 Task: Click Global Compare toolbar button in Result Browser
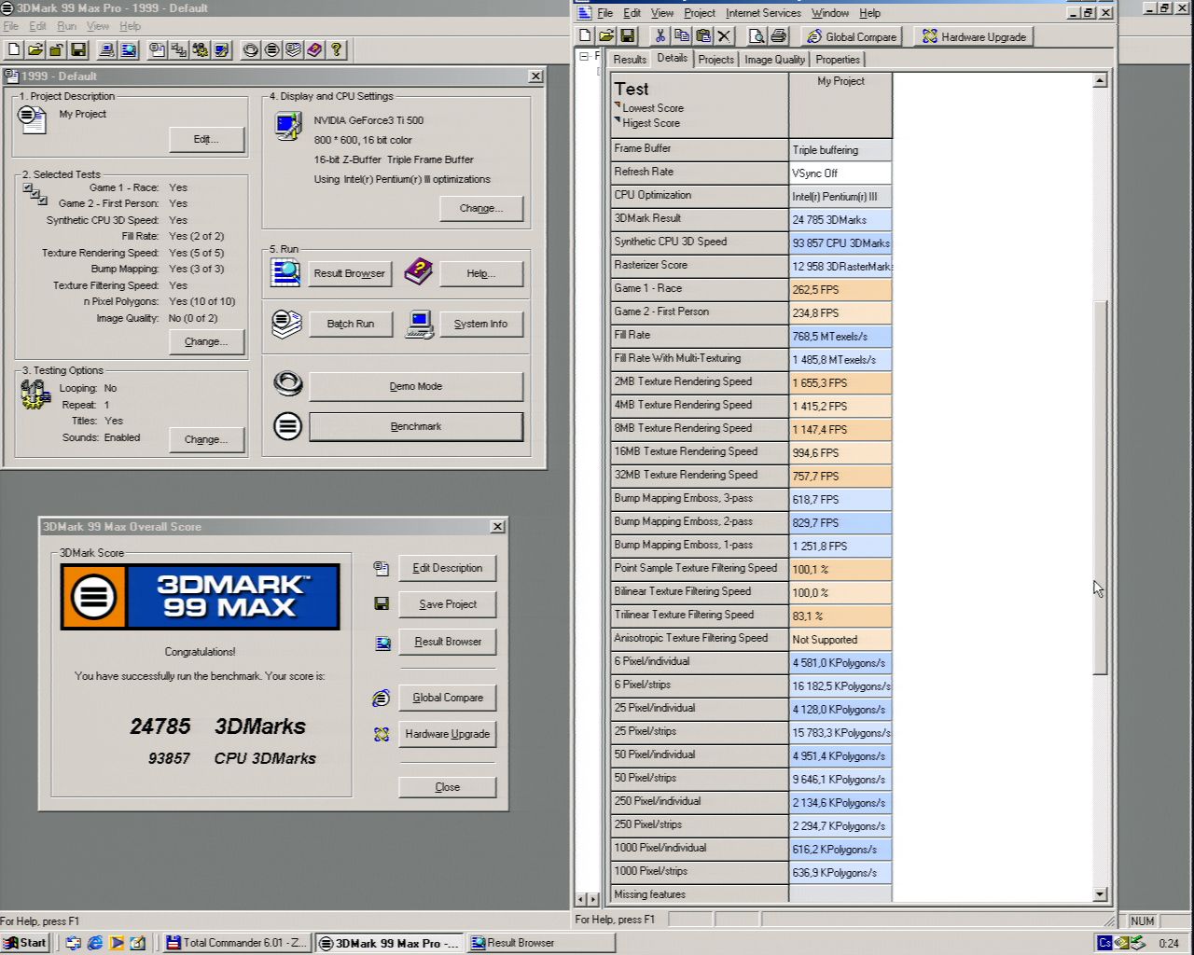851,36
